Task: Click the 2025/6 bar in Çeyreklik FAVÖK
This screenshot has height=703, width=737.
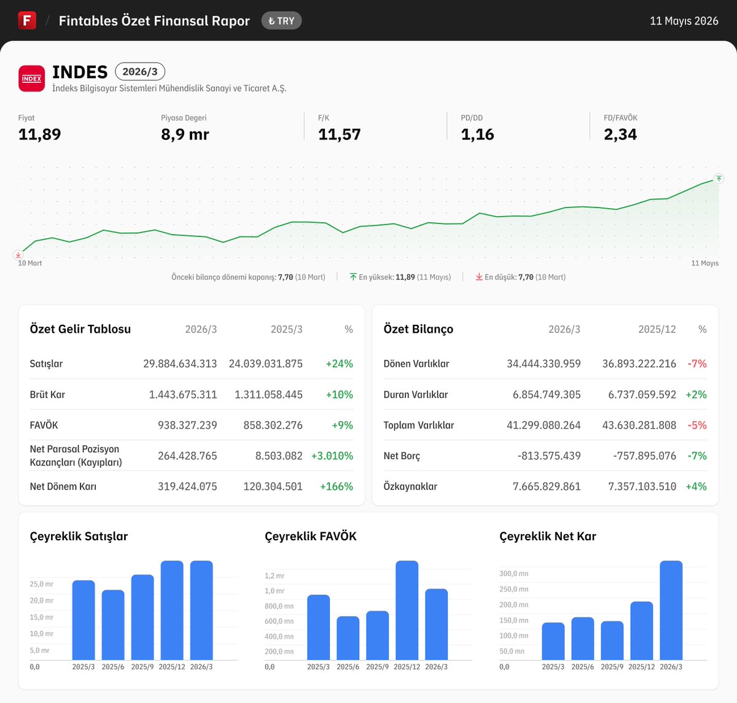Action: point(348,639)
